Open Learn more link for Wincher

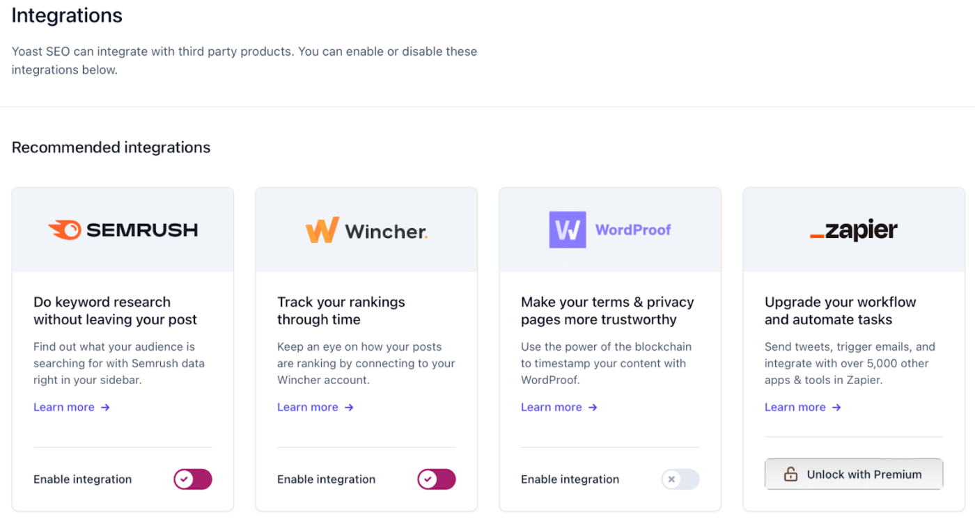coord(308,408)
